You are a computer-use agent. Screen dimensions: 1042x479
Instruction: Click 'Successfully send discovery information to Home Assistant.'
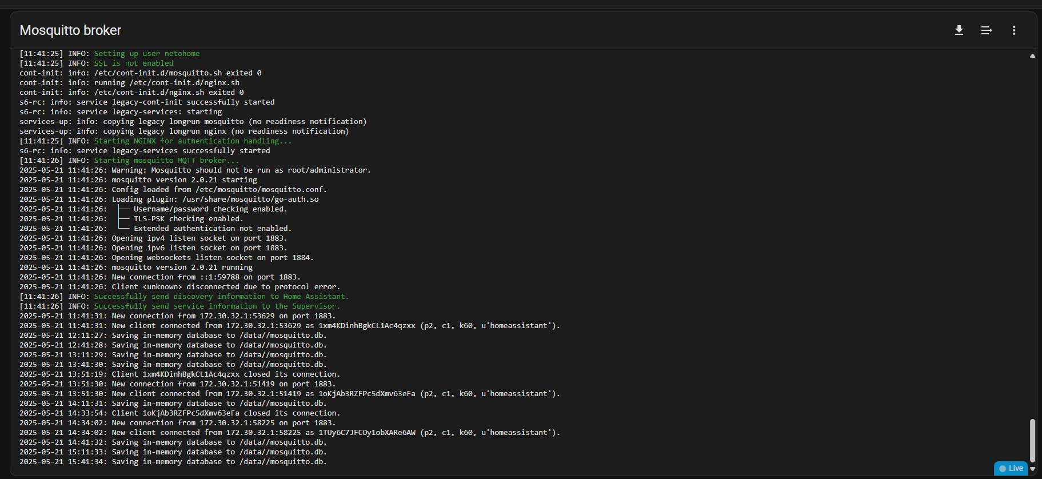click(184, 297)
